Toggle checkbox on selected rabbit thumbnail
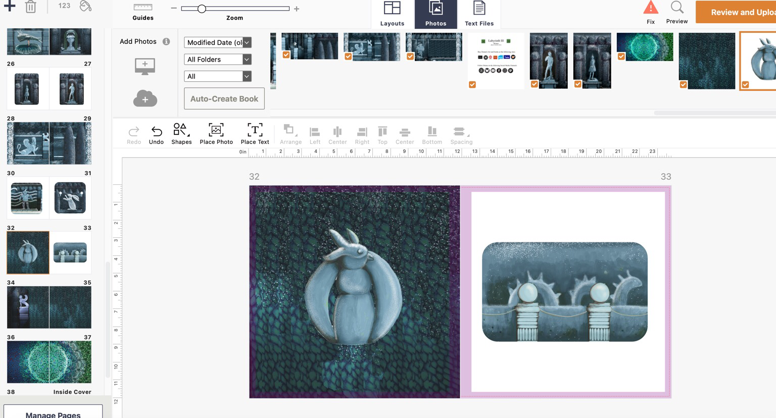 746,84
